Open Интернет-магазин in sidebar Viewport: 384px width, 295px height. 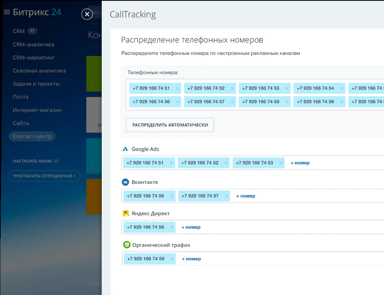coord(37,110)
